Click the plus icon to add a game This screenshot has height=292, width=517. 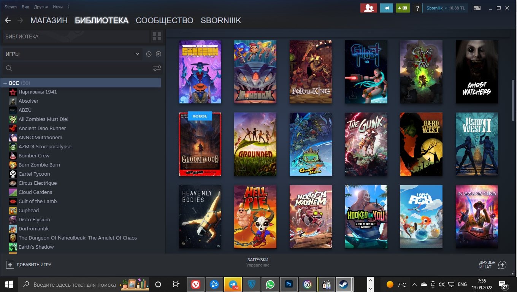pos(10,265)
